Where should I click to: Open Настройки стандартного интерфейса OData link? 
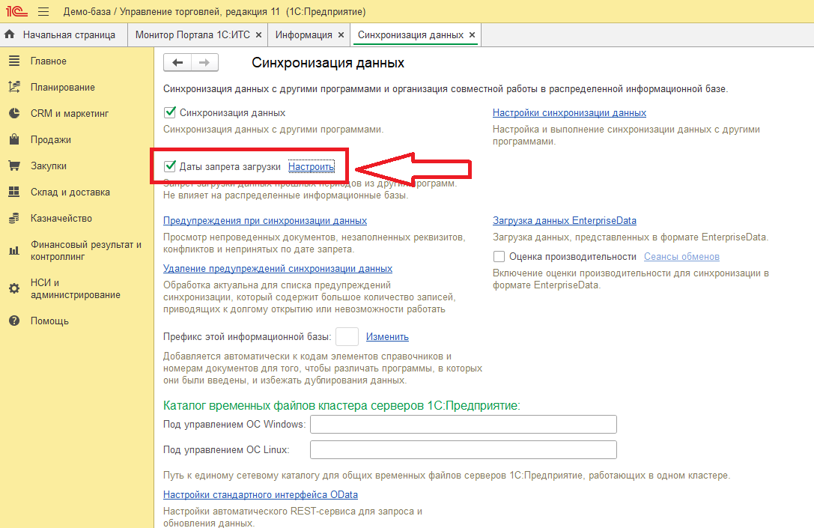tap(261, 495)
